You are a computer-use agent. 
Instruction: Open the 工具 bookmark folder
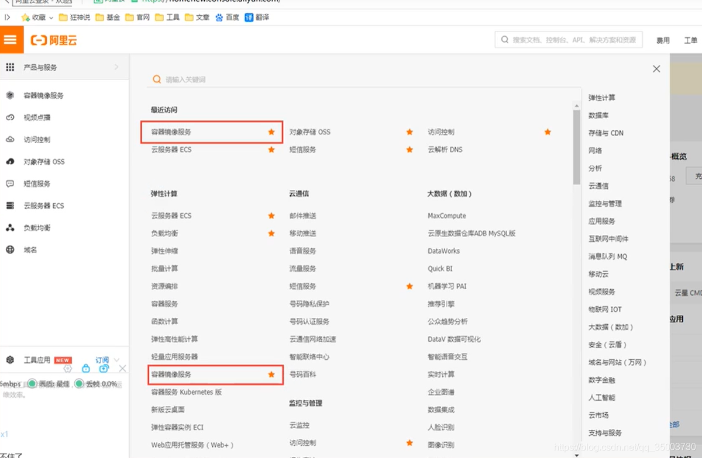pyautogui.click(x=168, y=18)
